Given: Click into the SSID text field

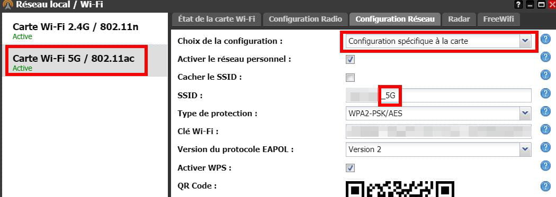Looking at the screenshot, I should [x=438, y=96].
